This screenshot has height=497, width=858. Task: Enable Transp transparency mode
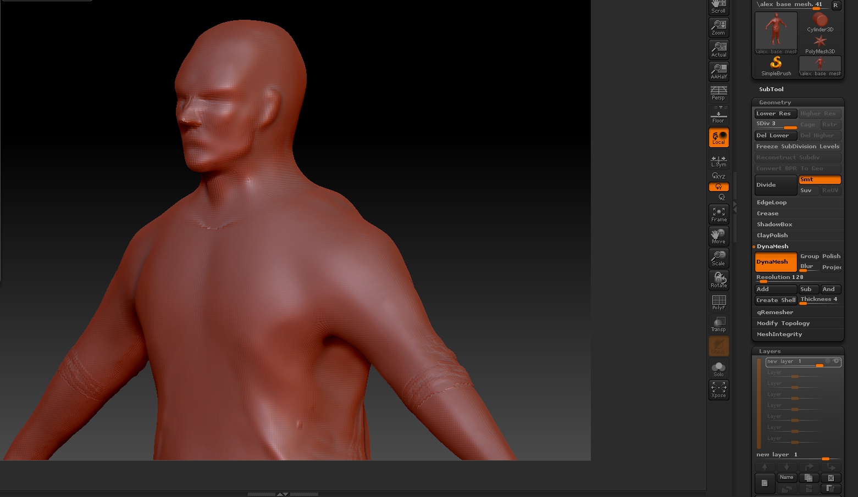(718, 323)
